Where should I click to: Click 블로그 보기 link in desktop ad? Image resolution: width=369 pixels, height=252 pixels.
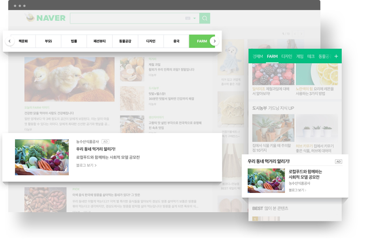[86, 165]
